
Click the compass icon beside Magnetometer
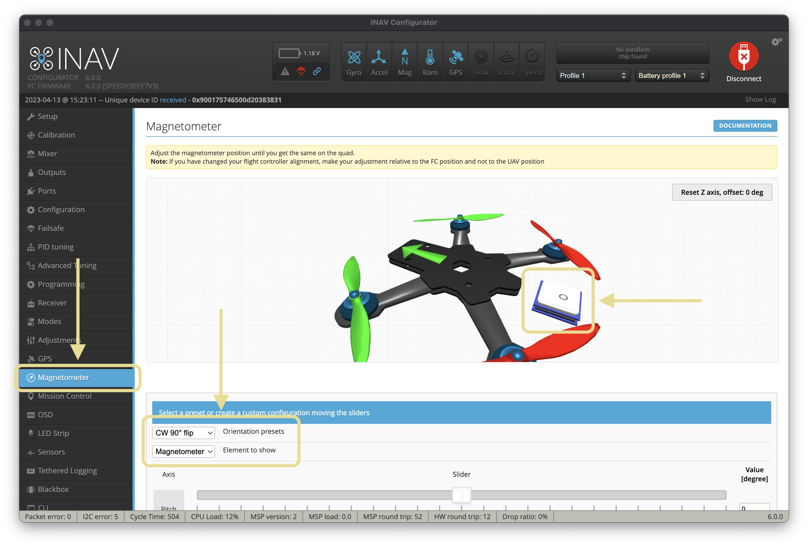point(31,378)
